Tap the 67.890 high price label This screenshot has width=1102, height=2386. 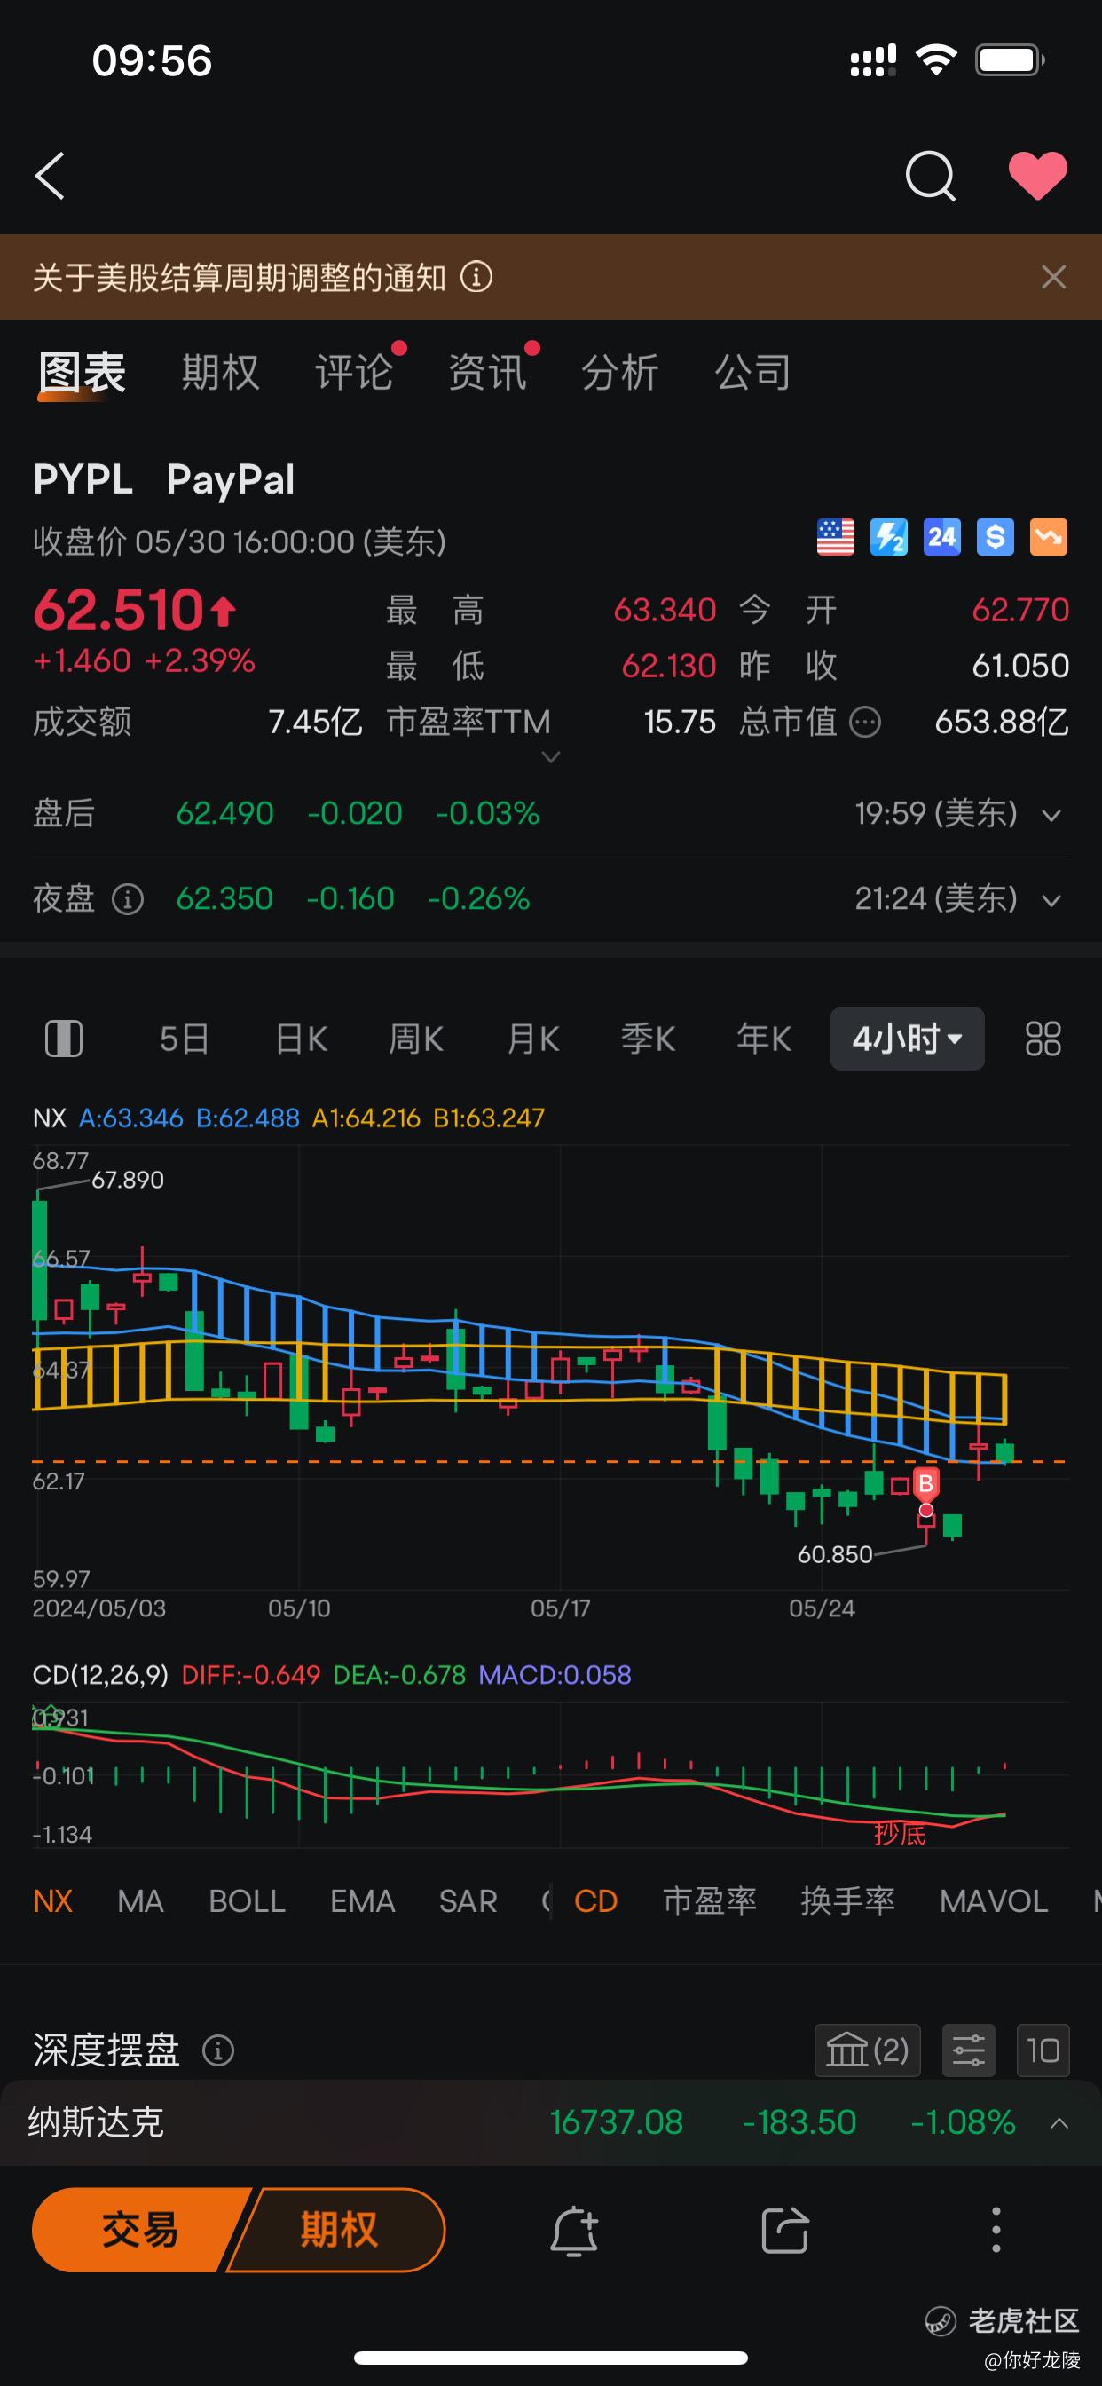(x=128, y=1180)
